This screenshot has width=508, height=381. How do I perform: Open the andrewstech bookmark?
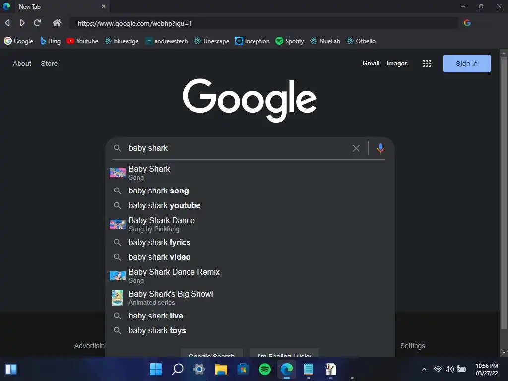point(166,41)
